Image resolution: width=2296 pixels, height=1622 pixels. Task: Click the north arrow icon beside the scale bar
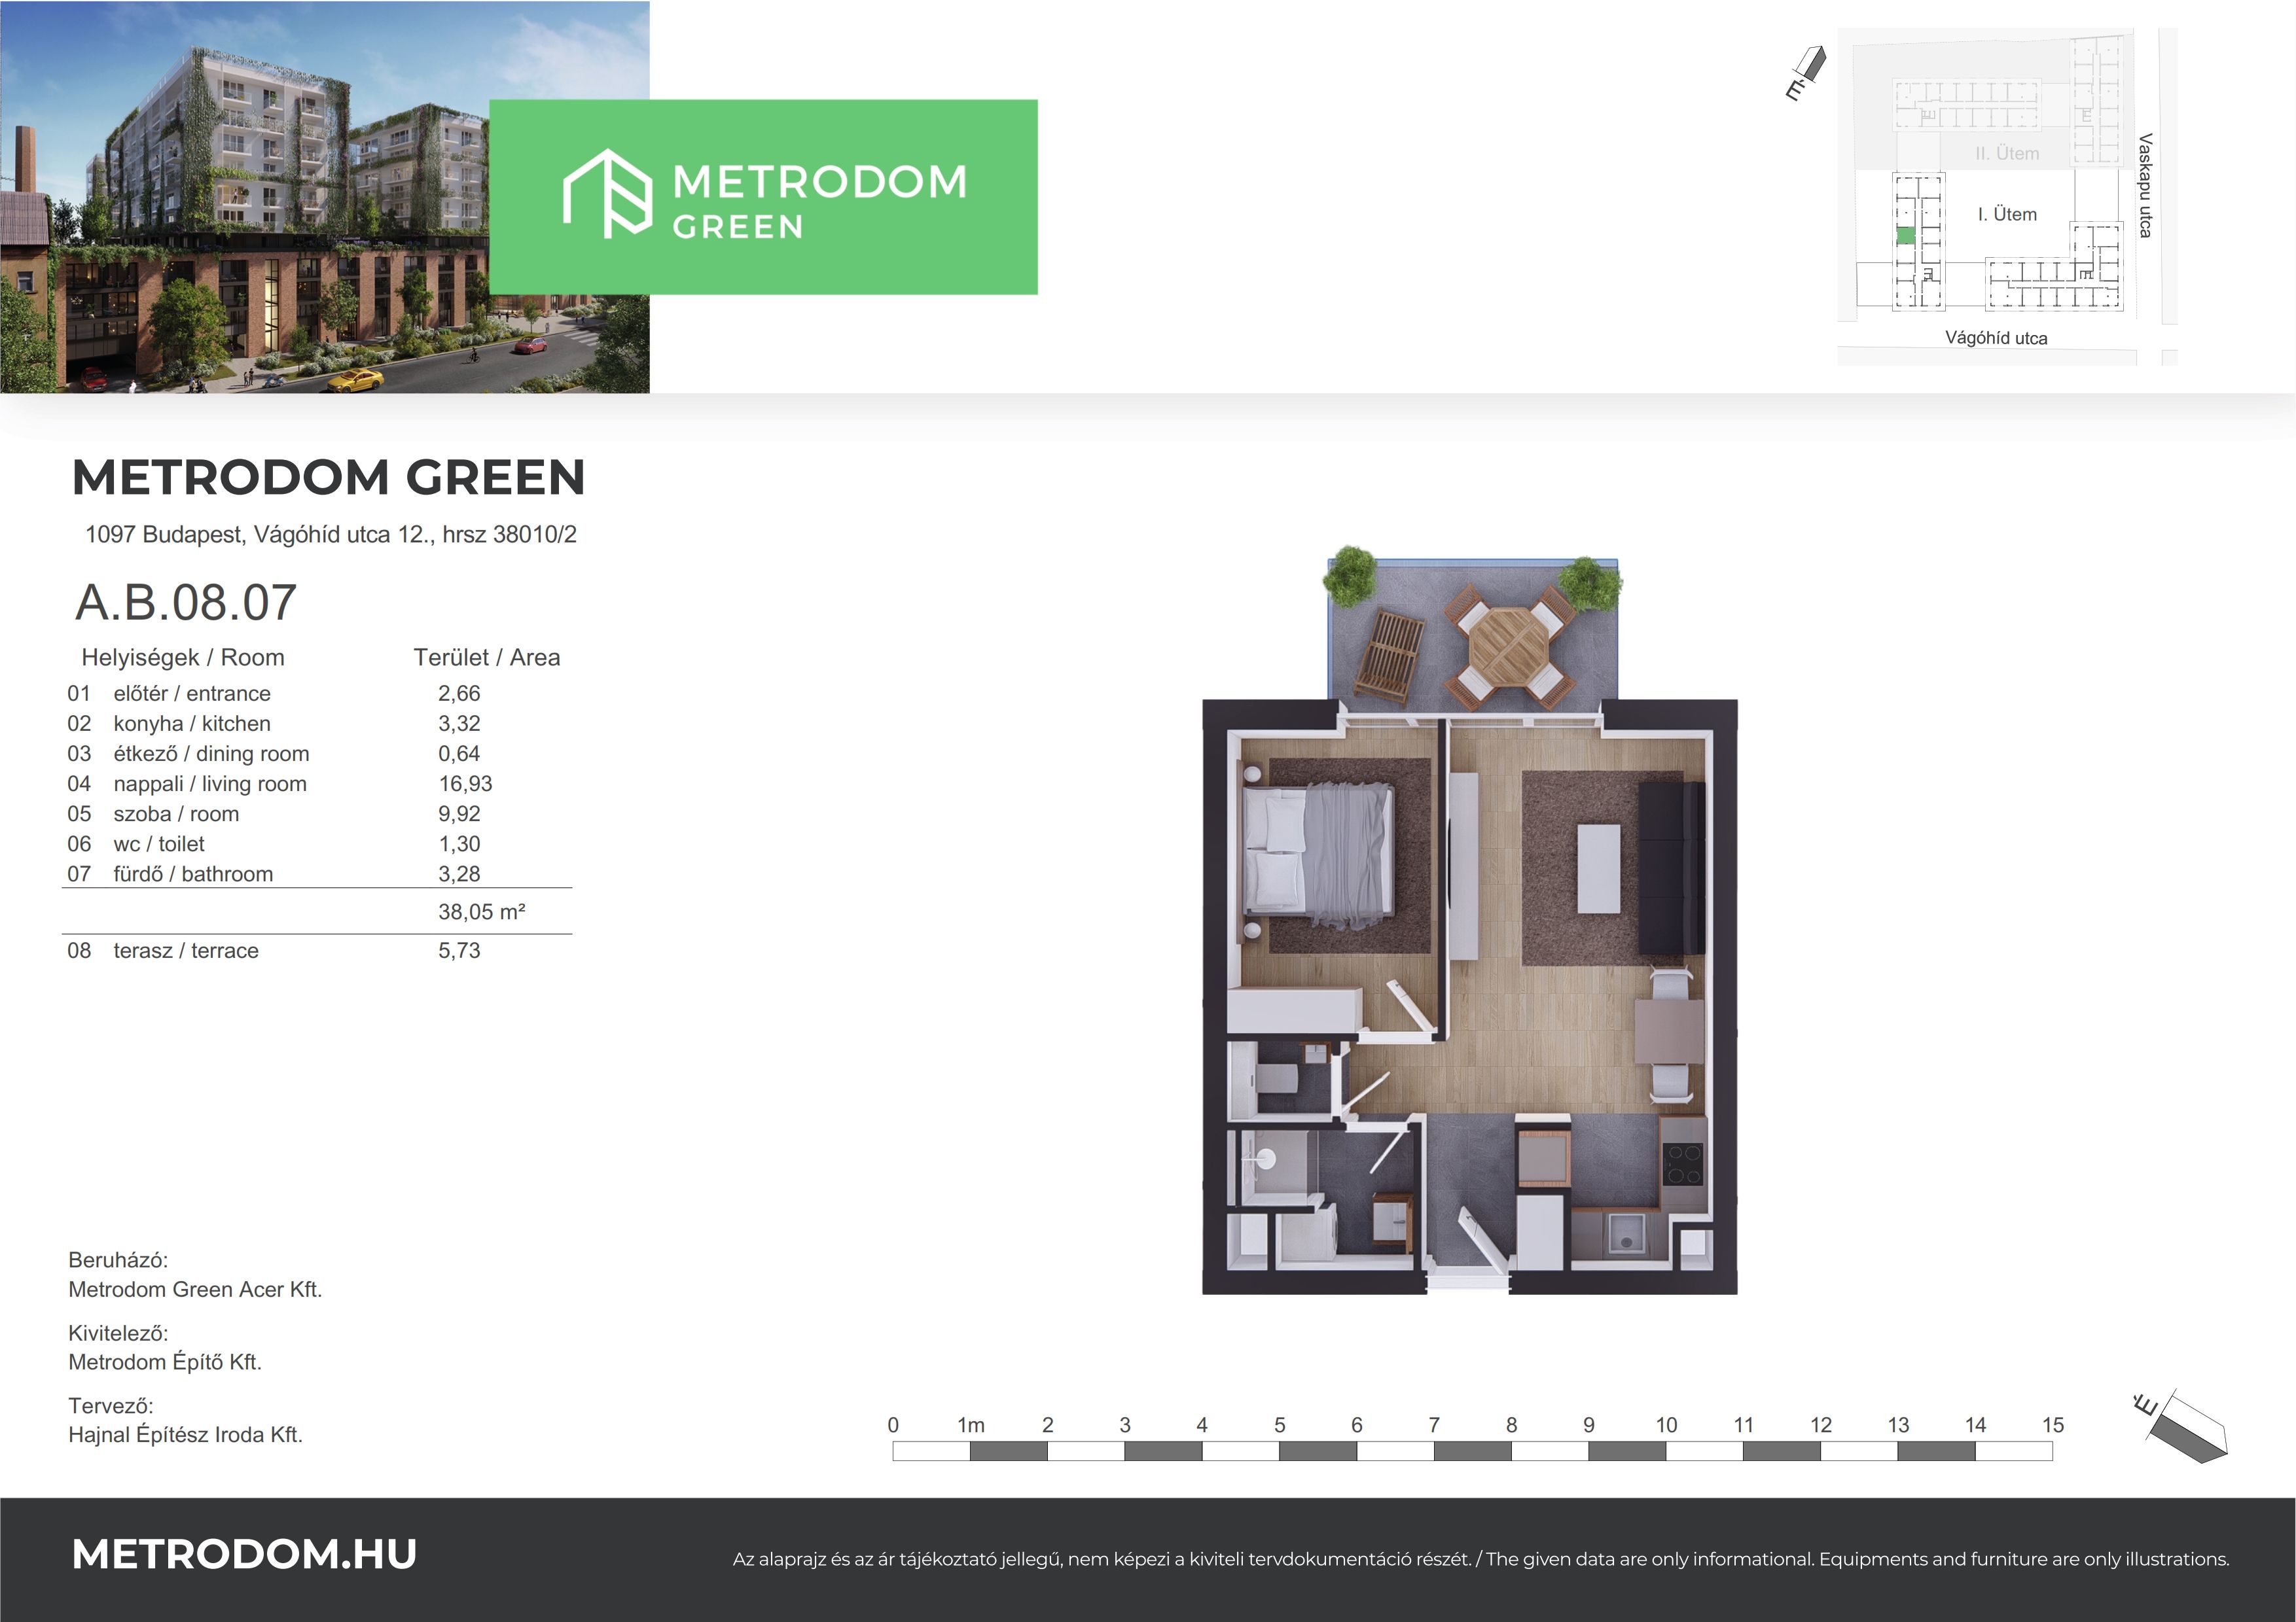click(x=2181, y=1427)
